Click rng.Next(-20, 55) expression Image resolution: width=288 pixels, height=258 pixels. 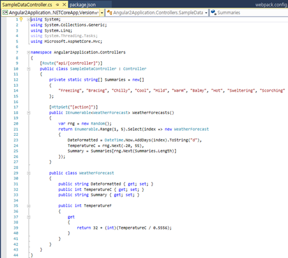(122, 146)
